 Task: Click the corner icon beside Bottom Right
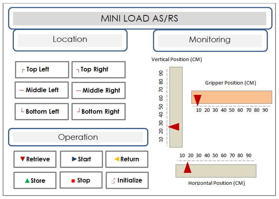click(x=78, y=110)
